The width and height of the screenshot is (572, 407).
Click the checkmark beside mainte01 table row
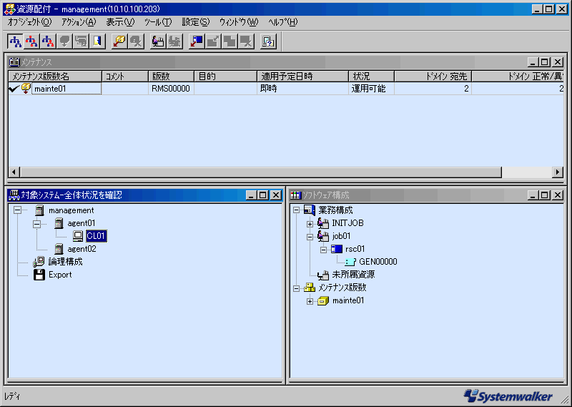tap(14, 89)
